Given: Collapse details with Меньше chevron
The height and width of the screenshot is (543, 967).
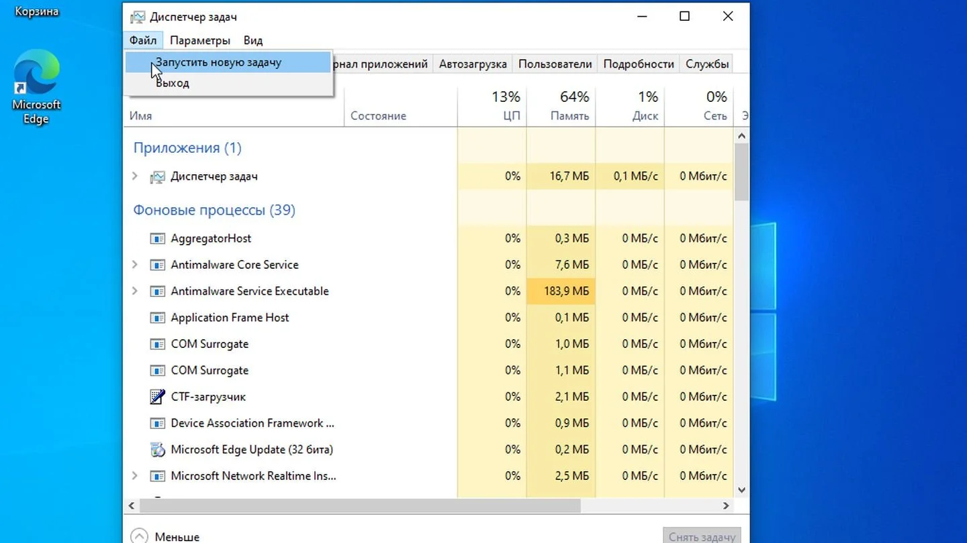Looking at the screenshot, I should click(139, 536).
